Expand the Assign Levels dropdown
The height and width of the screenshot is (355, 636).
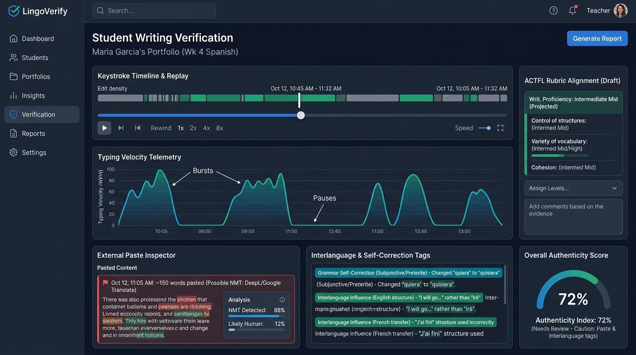[573, 188]
